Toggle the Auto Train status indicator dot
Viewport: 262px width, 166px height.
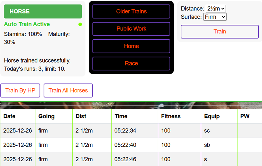80,25
